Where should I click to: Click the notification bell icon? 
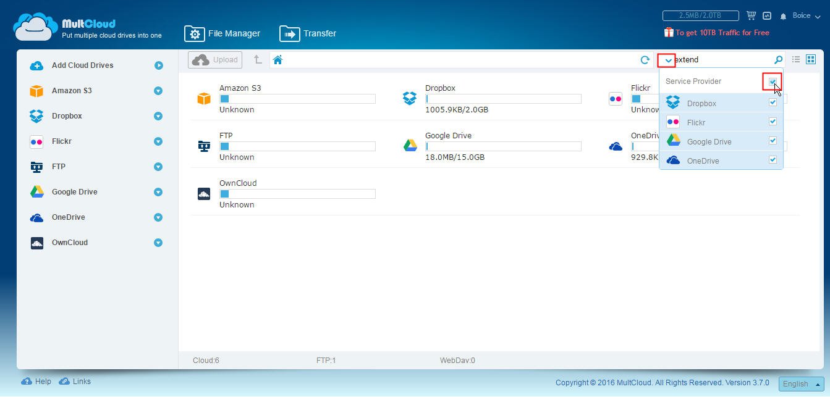coord(783,16)
